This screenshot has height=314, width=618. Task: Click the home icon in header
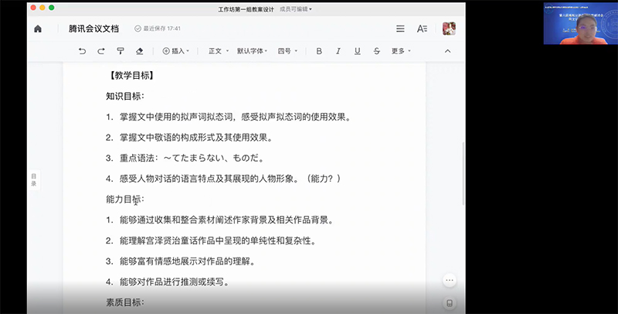coord(38,29)
